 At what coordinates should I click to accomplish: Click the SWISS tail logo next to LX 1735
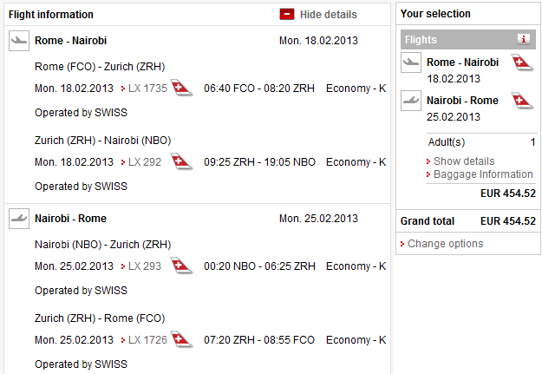click(x=181, y=89)
